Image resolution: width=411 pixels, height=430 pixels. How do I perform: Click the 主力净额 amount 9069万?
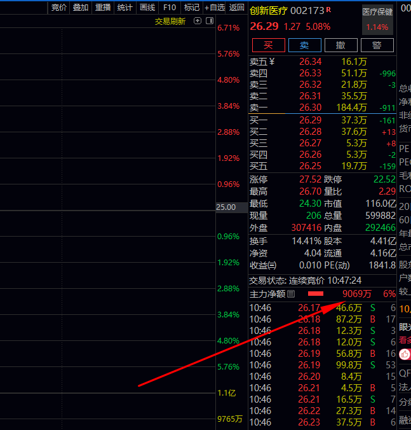(357, 294)
